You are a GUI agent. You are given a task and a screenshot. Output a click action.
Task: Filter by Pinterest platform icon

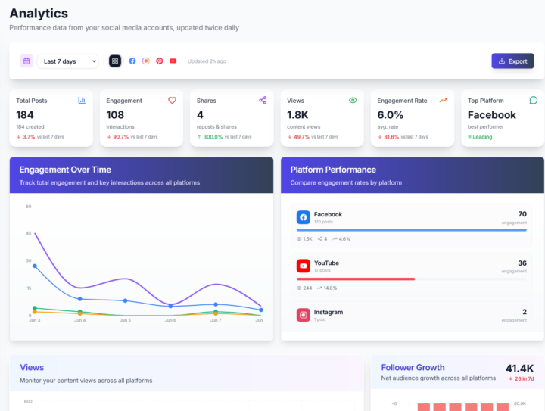160,61
